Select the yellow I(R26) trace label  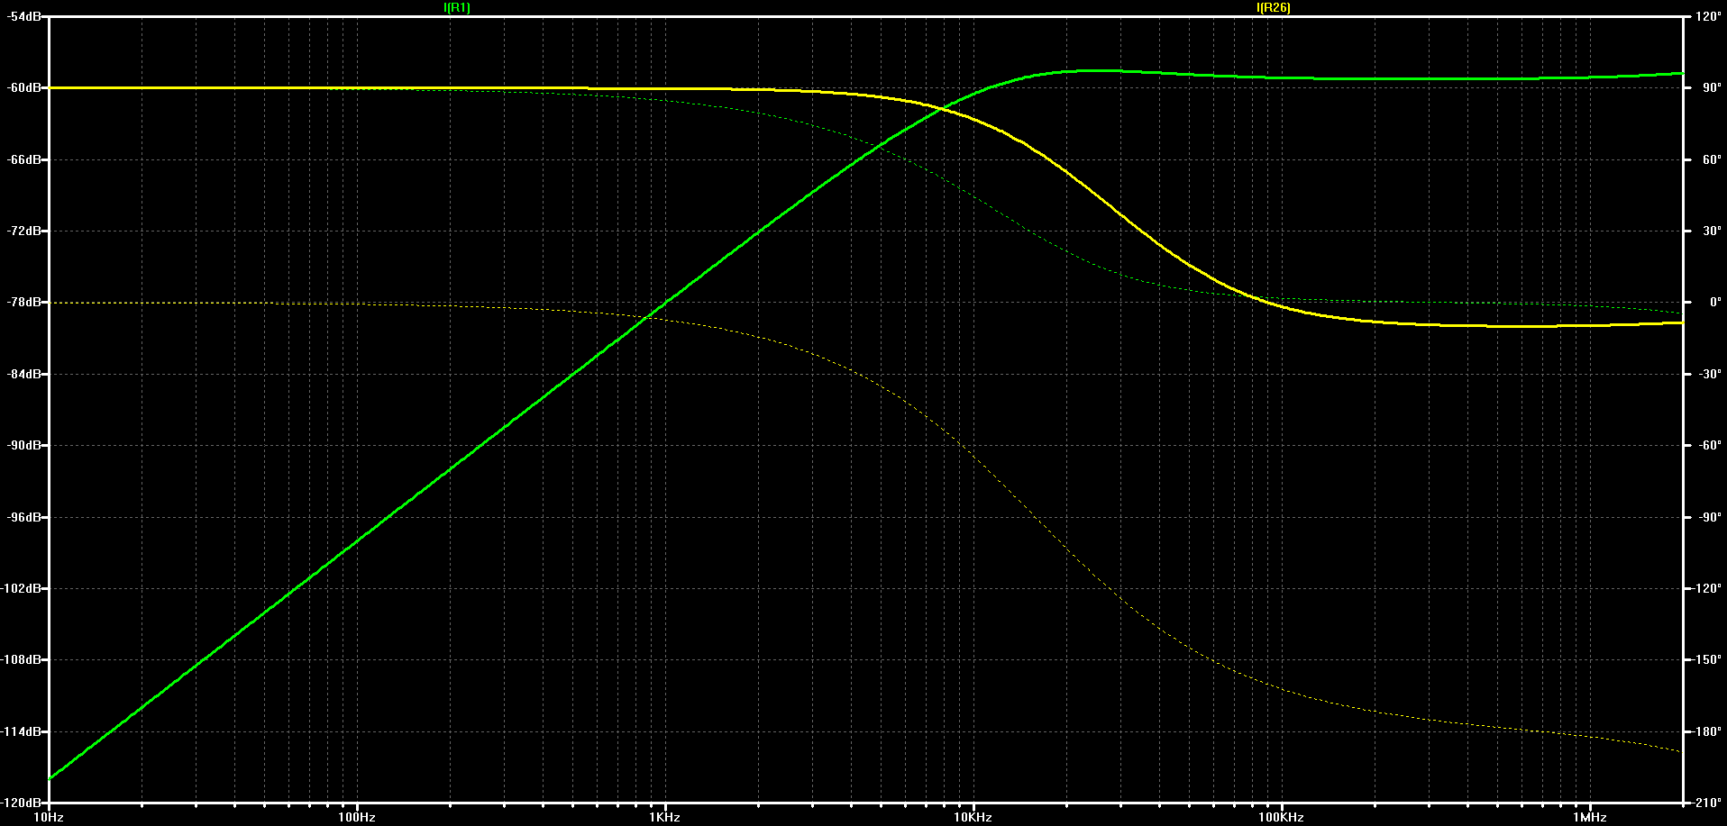pos(1273,8)
